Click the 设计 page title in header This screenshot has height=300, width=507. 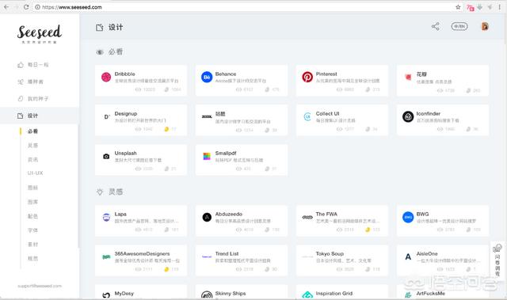pyautogui.click(x=109, y=27)
